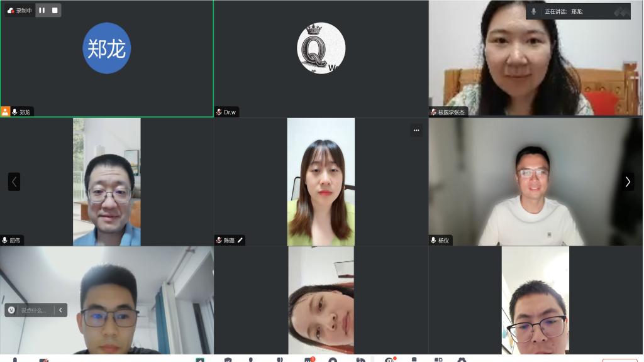Click Dr.w's Q crown profile avatar
Image resolution: width=644 pixels, height=362 pixels.
pyautogui.click(x=321, y=48)
